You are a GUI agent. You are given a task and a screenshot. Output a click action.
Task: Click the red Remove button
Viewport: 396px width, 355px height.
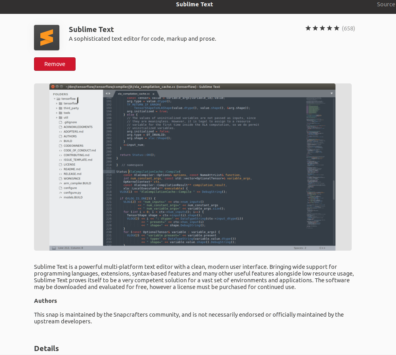pos(55,64)
